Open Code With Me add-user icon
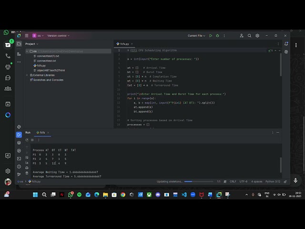This screenshot has height=229, width=305. (242, 36)
